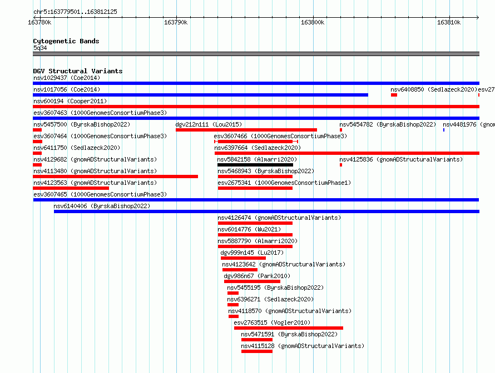Open the nsv5457500 (ByrskaBishop2022) label
The width and height of the screenshot is (495, 373).
click(82, 124)
